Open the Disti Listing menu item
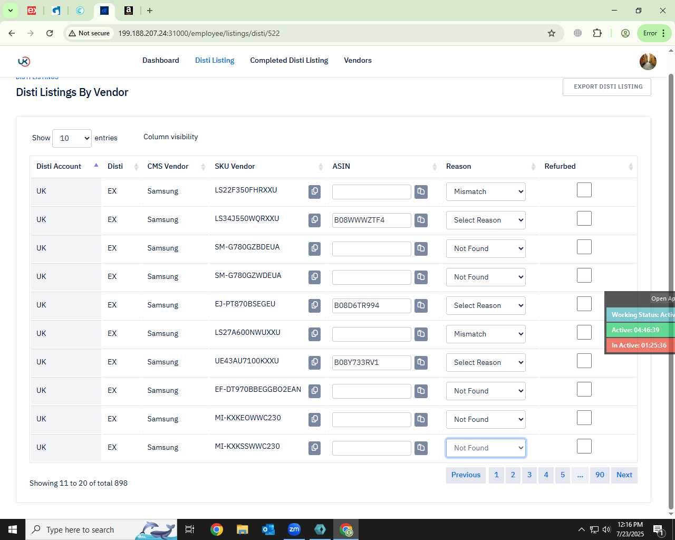This screenshot has width=675, height=540. (x=215, y=60)
